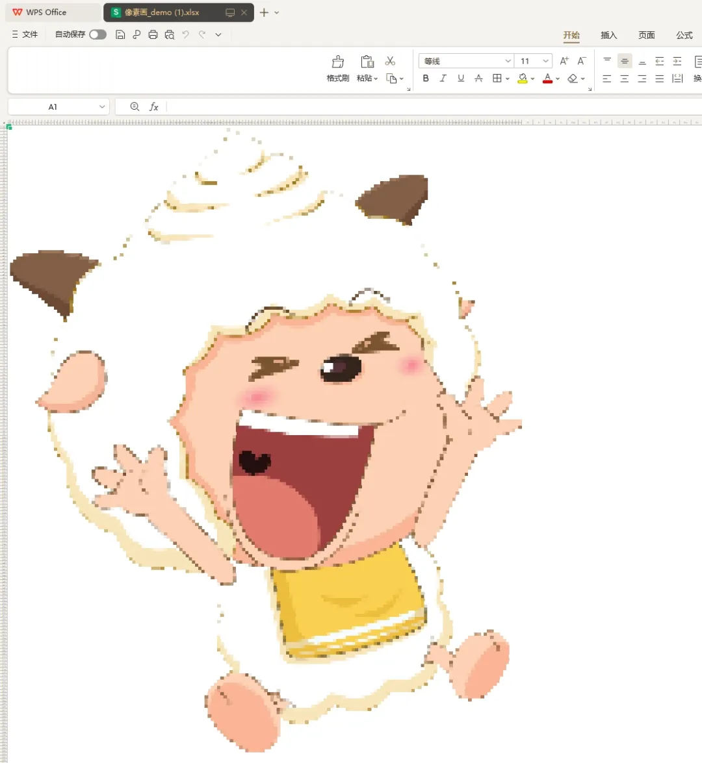Expand the Copy options arrow
This screenshot has height=763, width=702.
(x=402, y=79)
